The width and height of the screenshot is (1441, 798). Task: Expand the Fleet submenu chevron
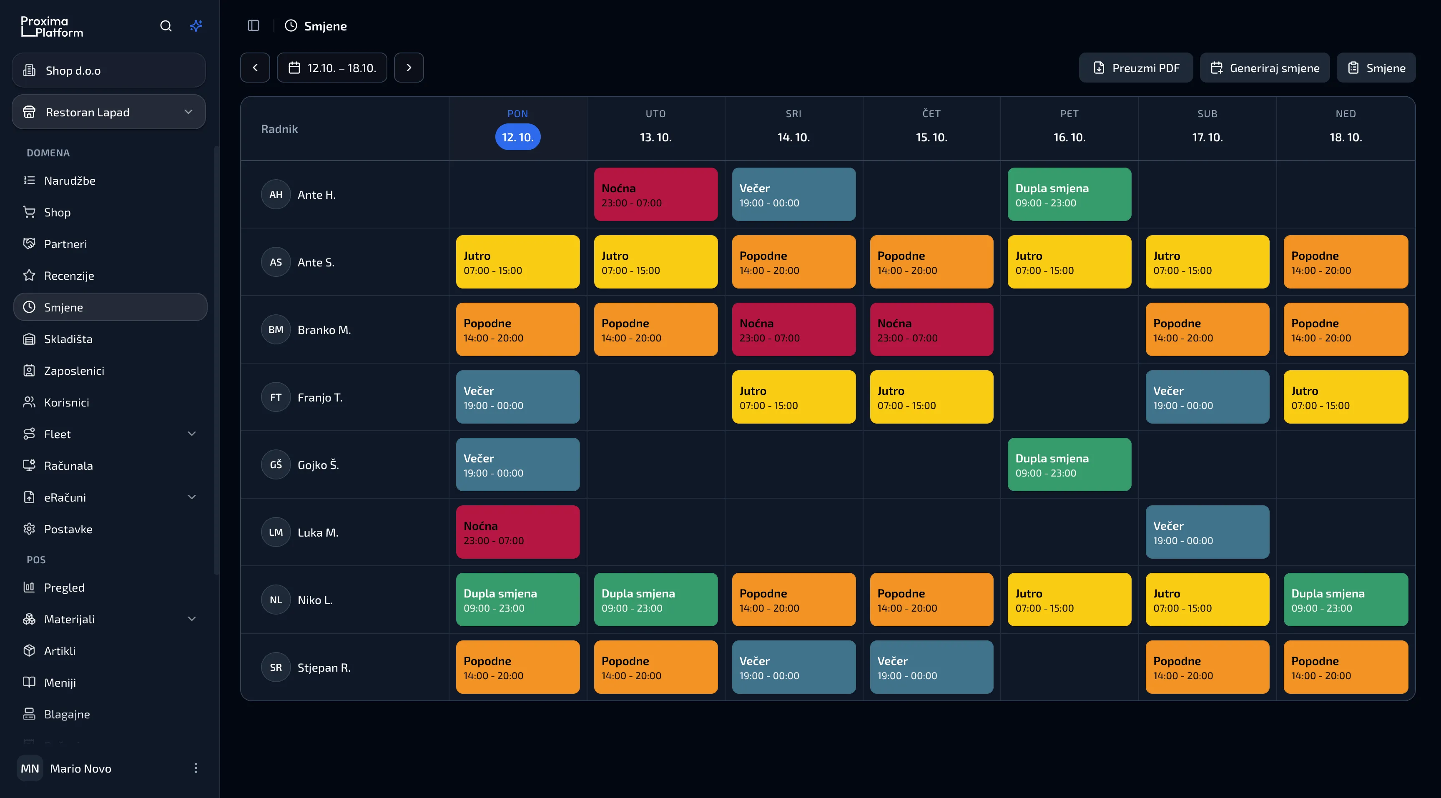point(192,434)
